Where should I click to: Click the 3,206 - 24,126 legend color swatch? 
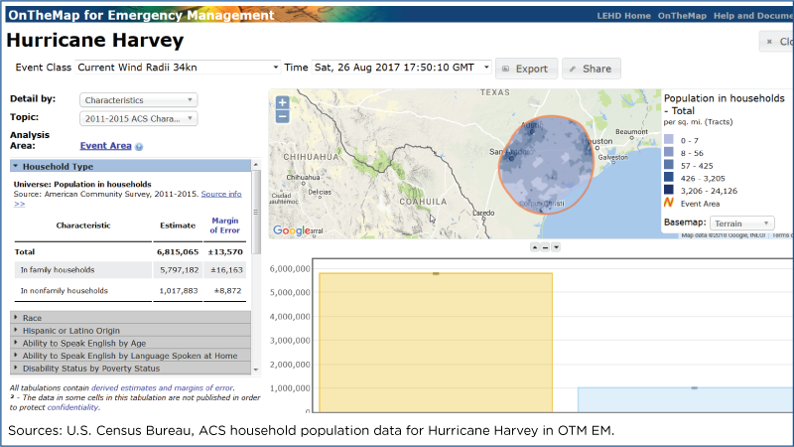(669, 190)
